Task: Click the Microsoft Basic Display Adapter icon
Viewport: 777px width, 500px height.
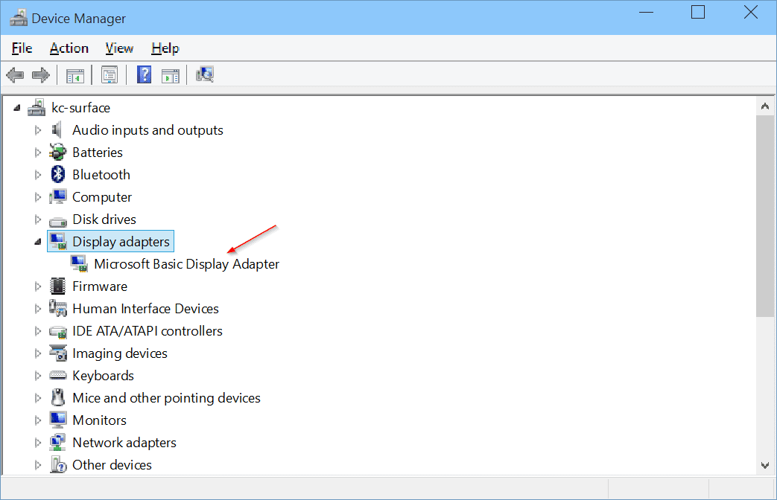Action: pos(79,263)
